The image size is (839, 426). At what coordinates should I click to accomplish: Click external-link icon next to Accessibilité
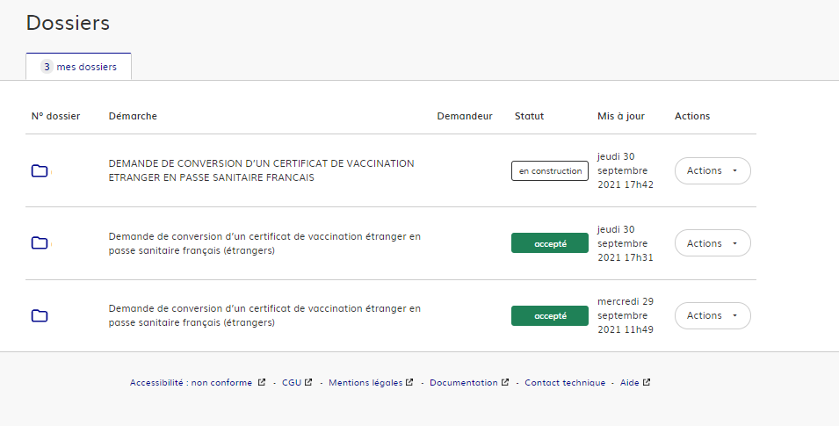pyautogui.click(x=262, y=383)
